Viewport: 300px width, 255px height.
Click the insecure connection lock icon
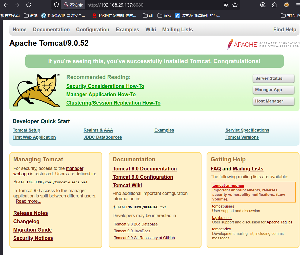point(66,5)
